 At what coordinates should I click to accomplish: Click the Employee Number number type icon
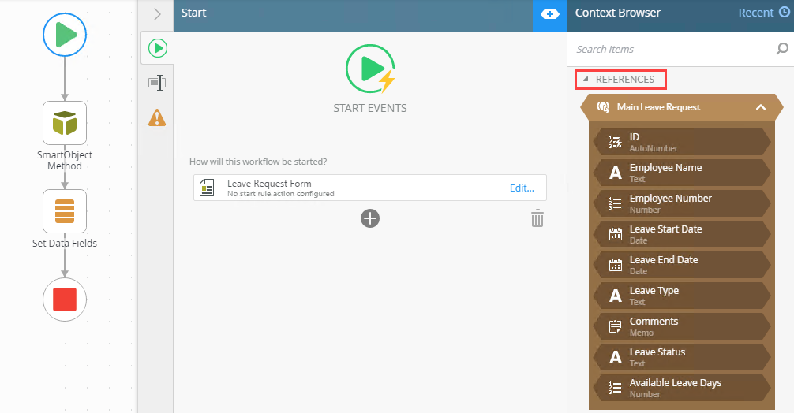pos(616,203)
